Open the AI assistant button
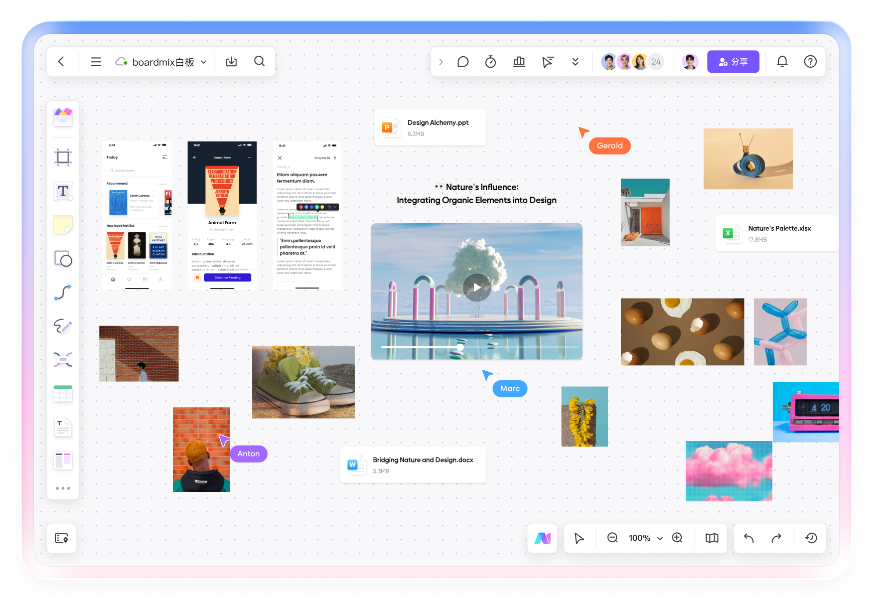Viewport: 873px width, 600px height. [x=542, y=538]
